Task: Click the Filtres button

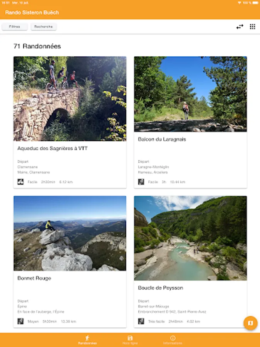Action: pos(15,27)
